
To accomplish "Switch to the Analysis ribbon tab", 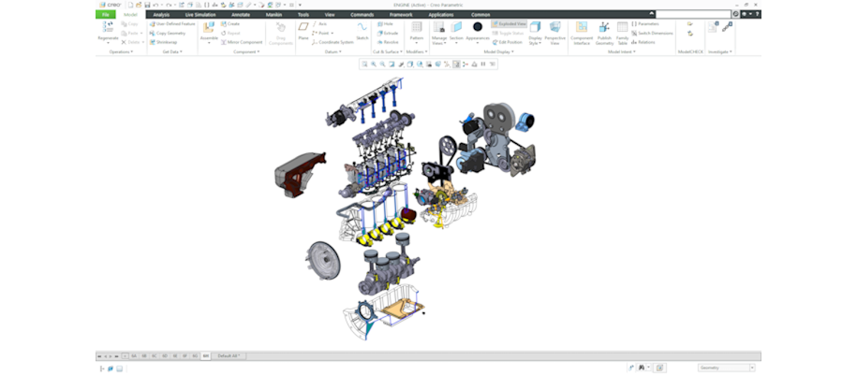I will pos(161,15).
